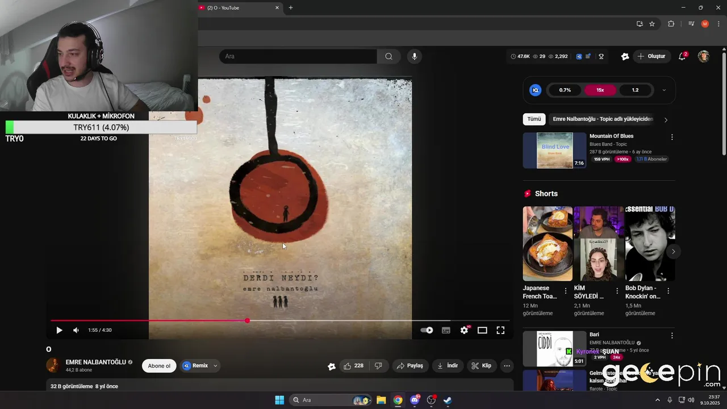Open the Windows Start menu
This screenshot has width=727, height=409.
(x=279, y=400)
